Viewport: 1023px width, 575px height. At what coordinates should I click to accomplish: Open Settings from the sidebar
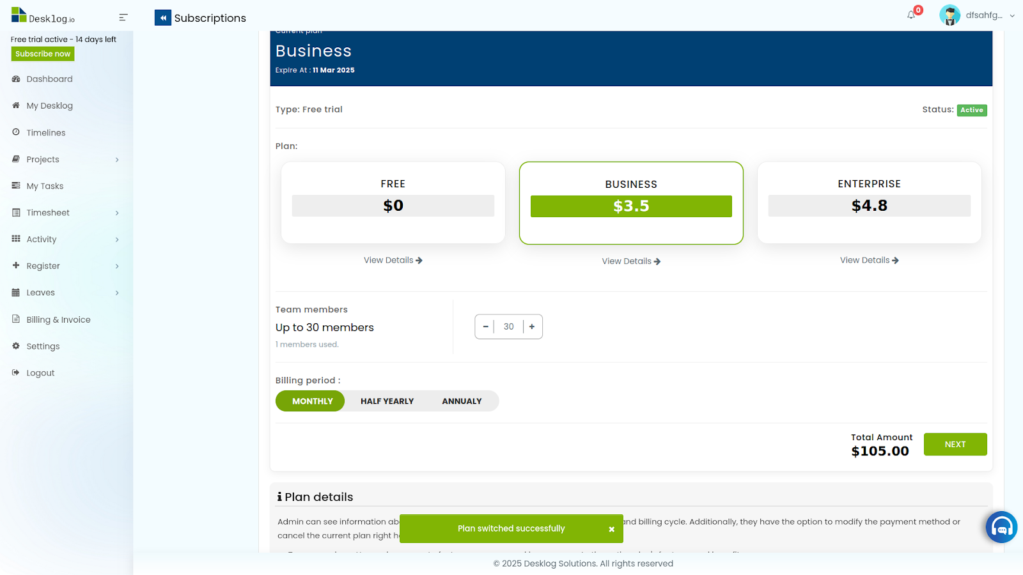point(43,346)
